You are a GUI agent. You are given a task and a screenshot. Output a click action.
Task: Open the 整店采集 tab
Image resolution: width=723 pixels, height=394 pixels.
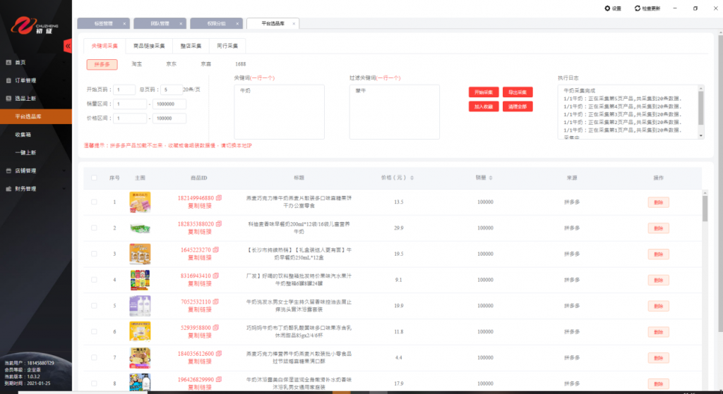point(191,46)
